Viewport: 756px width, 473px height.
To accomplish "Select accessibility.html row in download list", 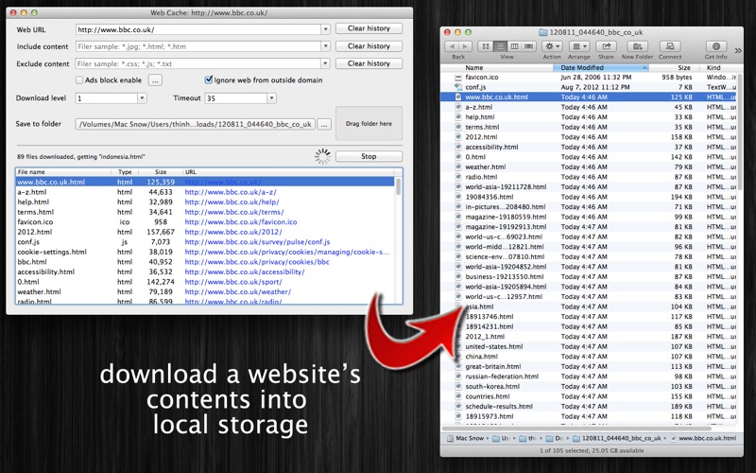I will click(x=205, y=272).
